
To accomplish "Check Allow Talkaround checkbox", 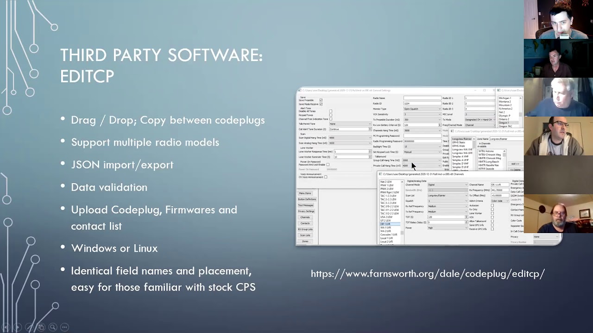I will [x=492, y=221].
